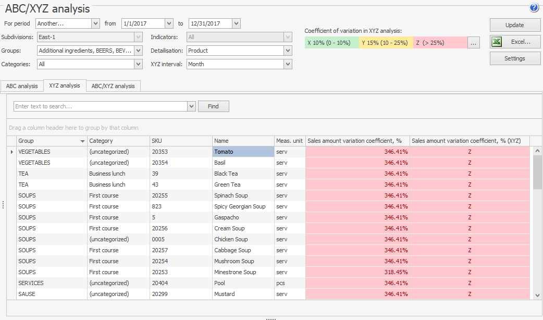Click the Find button
The width and height of the screenshot is (543, 320).
click(213, 106)
